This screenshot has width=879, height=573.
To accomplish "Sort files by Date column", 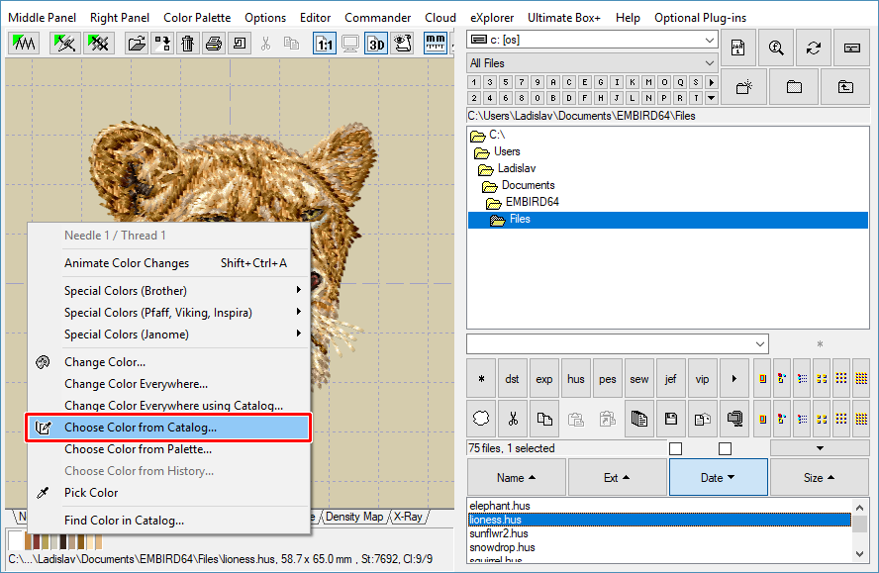I will (x=718, y=478).
